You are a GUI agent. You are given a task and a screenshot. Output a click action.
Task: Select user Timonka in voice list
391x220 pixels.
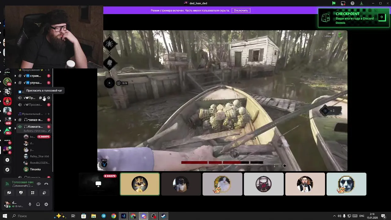[x=35, y=169]
